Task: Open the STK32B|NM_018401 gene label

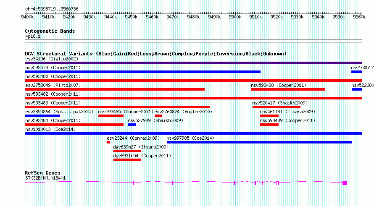Action: point(45,178)
